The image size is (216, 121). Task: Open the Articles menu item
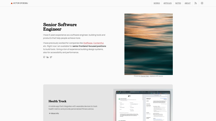tap(167, 3)
